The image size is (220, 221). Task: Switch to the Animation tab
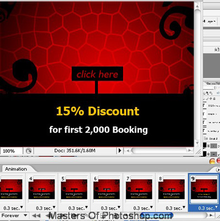[16, 169]
